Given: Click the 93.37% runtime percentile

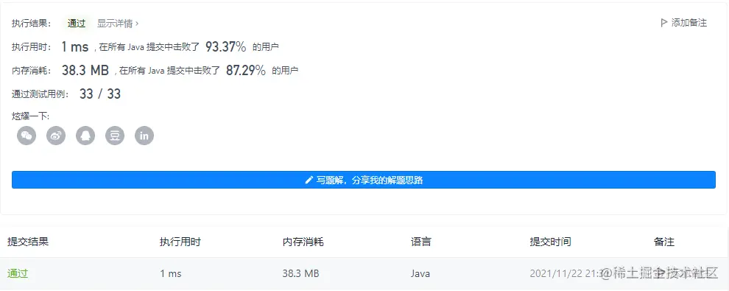Looking at the screenshot, I should pyautogui.click(x=225, y=46).
